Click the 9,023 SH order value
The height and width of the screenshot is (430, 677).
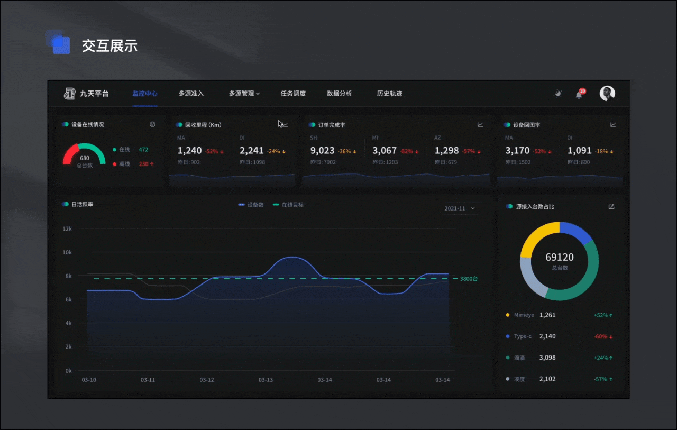pos(323,151)
